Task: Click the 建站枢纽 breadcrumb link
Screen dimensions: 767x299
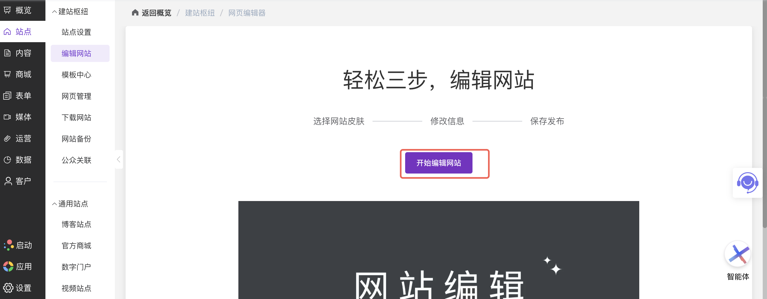Action: pyautogui.click(x=200, y=13)
